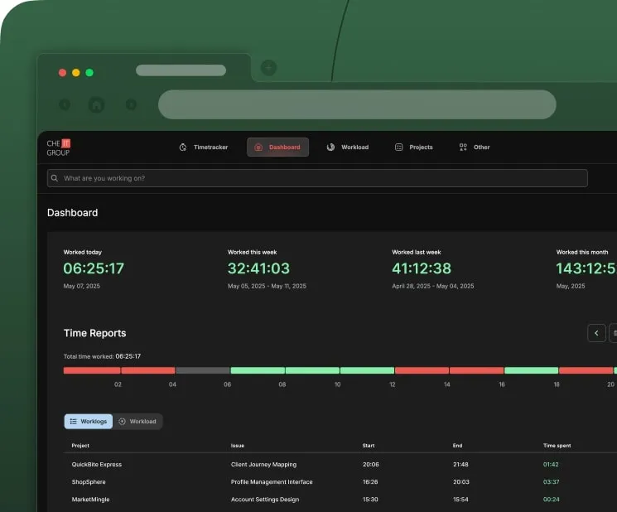This screenshot has width=617, height=512.
Task: Select the ShopSphere project row
Action: pos(340,481)
